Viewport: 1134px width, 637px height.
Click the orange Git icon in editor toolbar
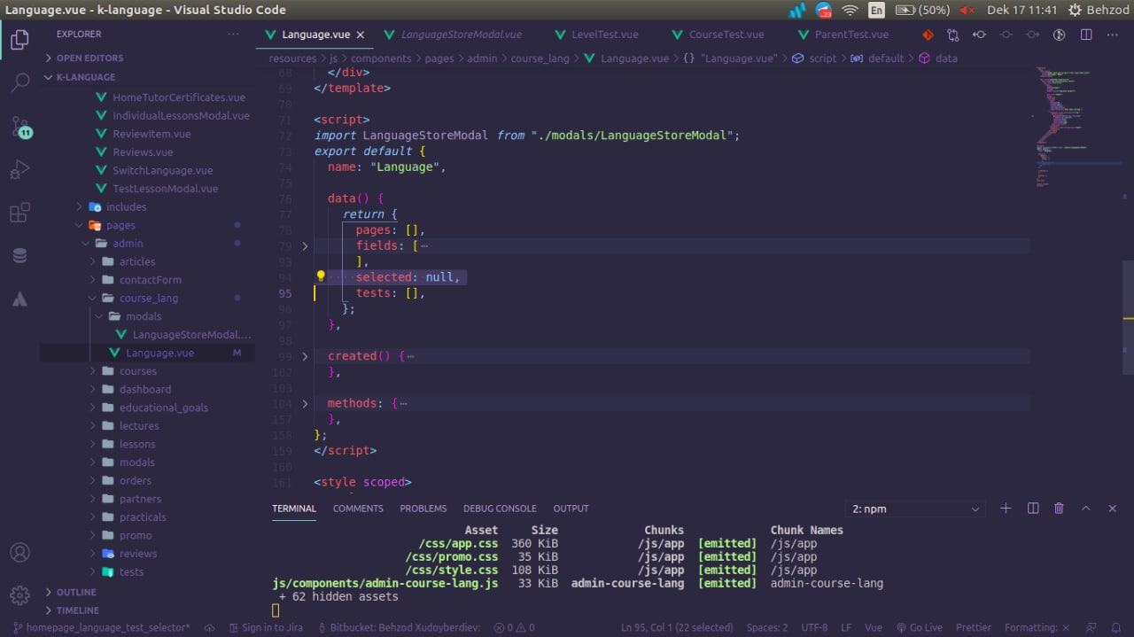pos(928,35)
